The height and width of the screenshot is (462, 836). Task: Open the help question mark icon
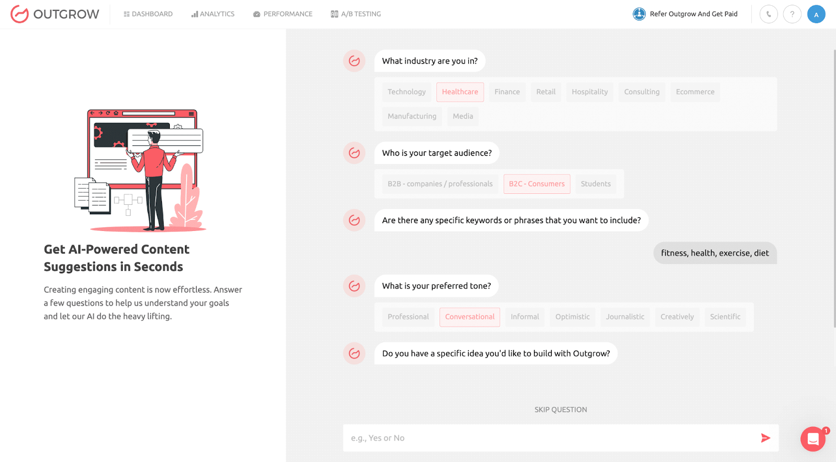pos(792,14)
